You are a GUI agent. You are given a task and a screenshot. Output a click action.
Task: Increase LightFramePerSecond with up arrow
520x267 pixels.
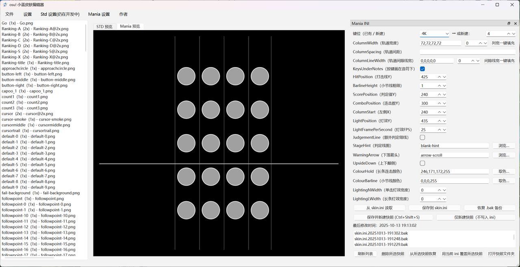[440, 130]
